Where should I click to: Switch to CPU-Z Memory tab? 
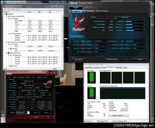point(28,77)
